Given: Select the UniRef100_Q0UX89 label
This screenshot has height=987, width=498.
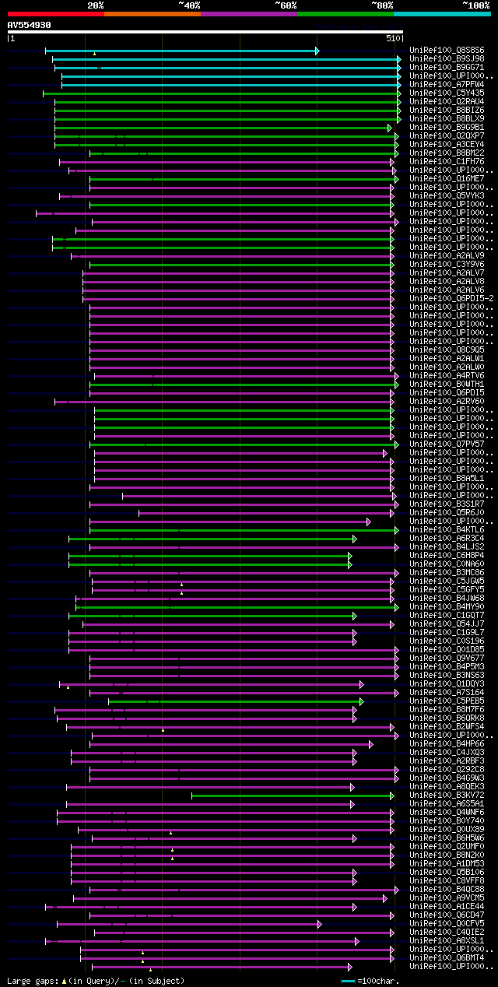Looking at the screenshot, I should tap(447, 830).
